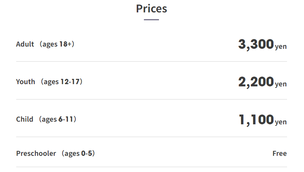Click yen beside the 3,300 price
Viewport: 304px width, 172px height.
point(281,47)
